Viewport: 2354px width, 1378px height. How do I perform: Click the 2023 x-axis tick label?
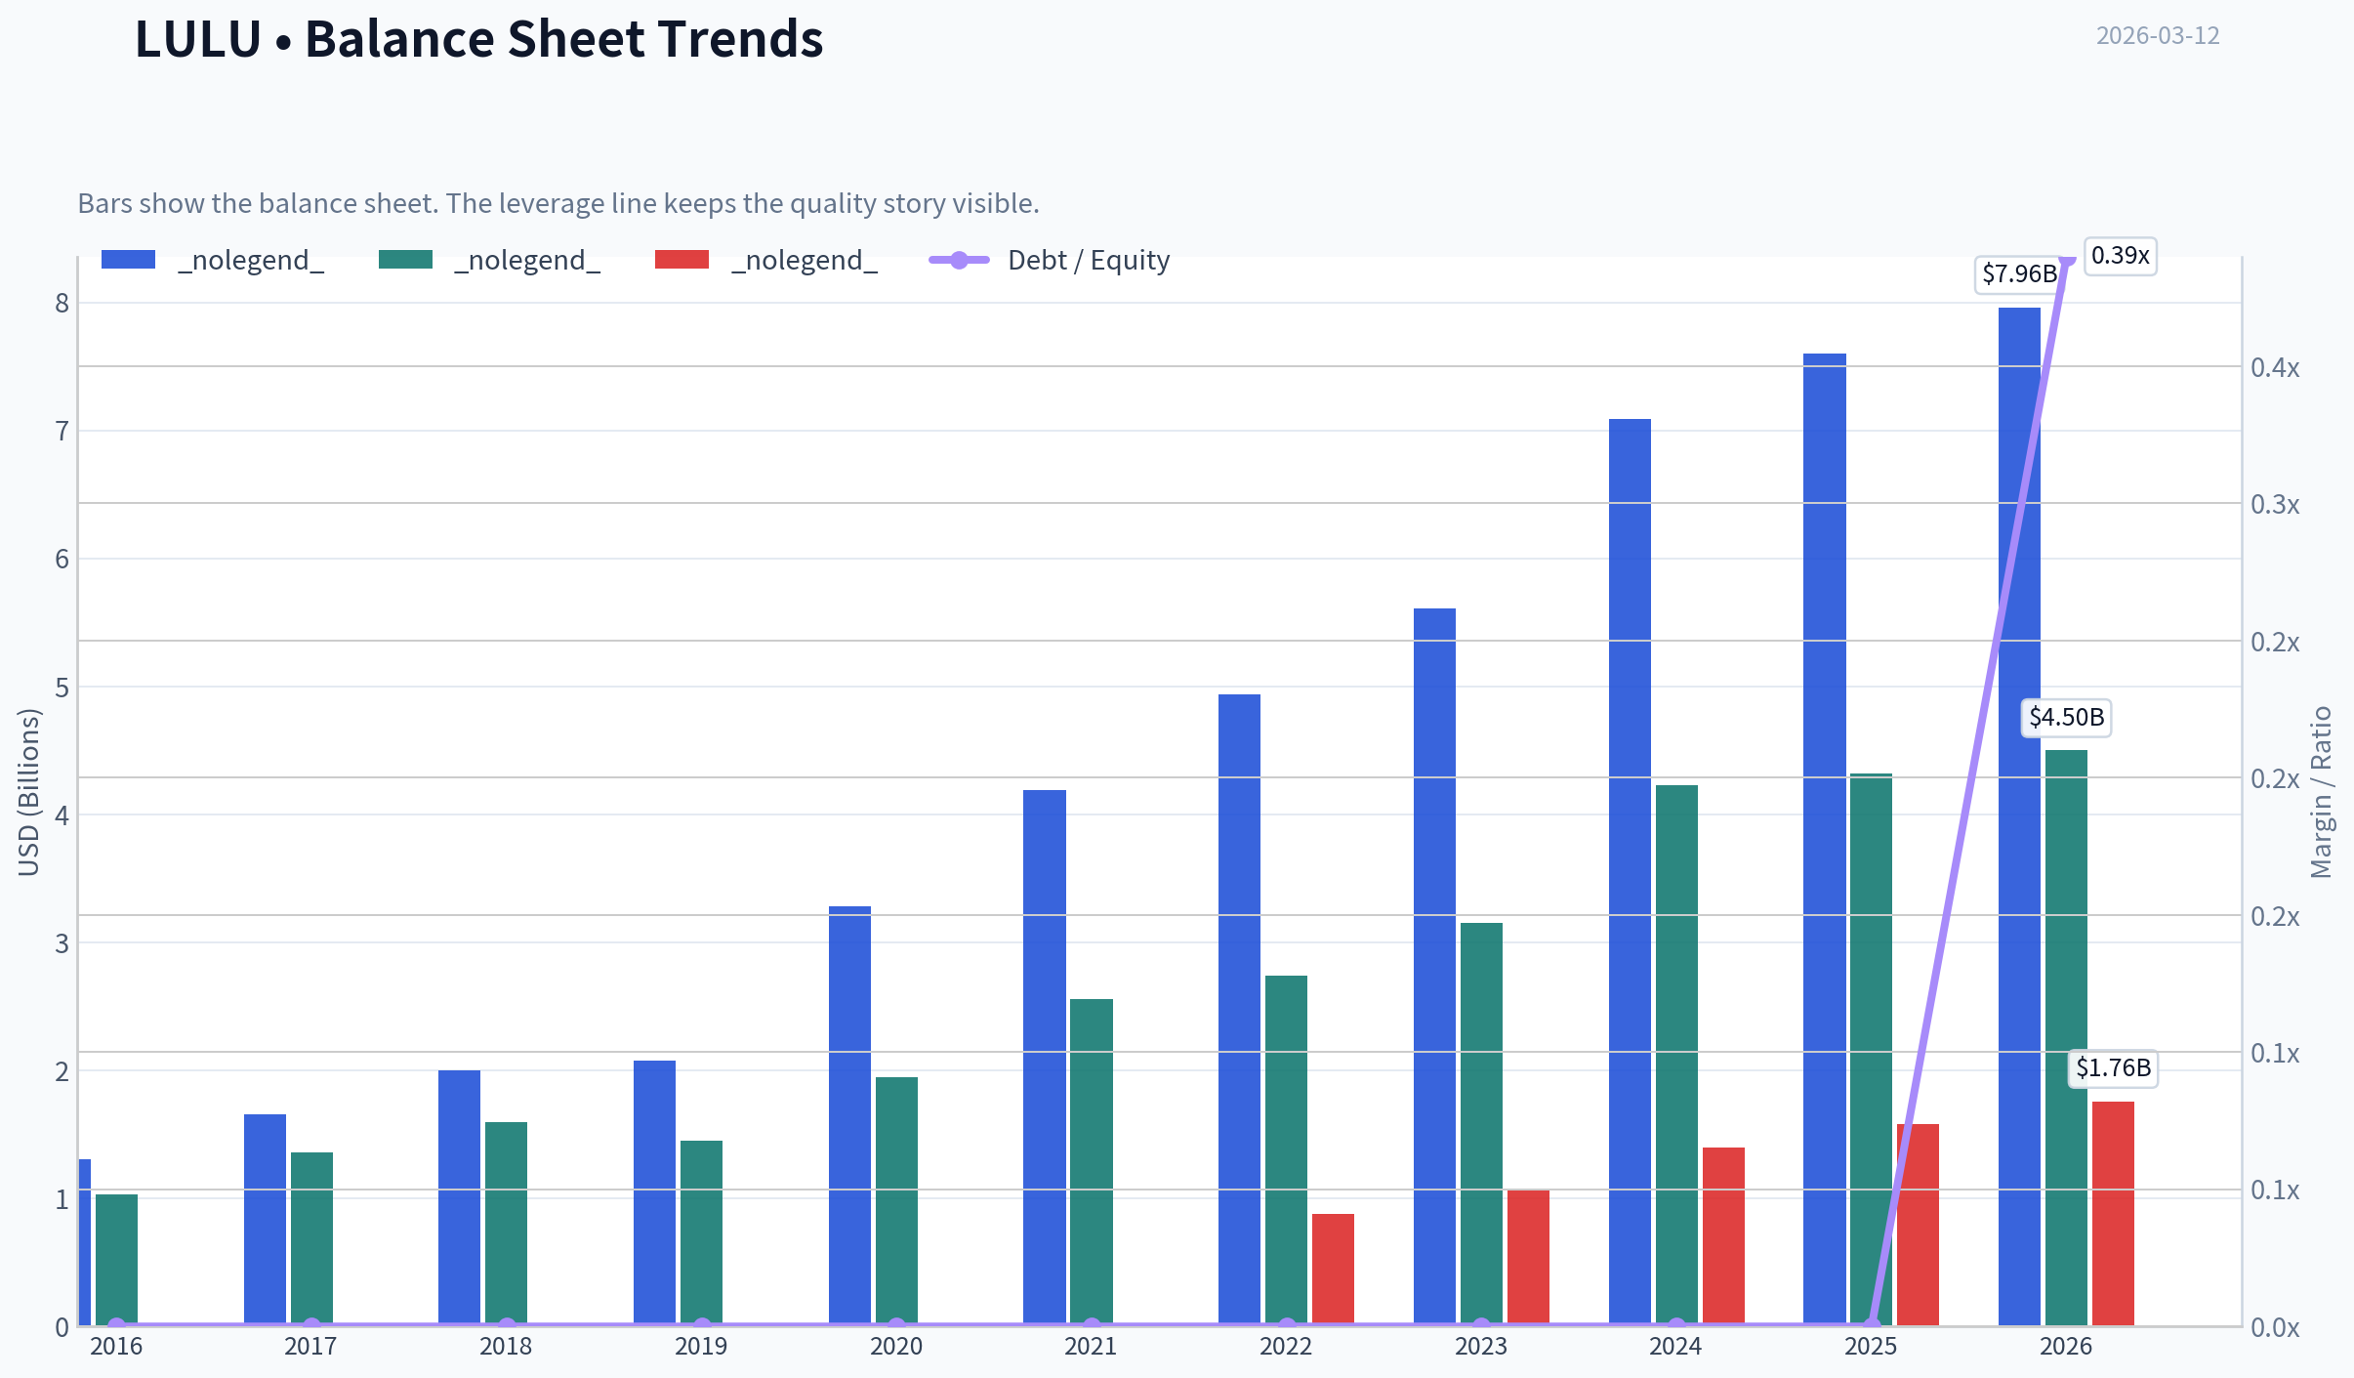pos(1481,1346)
